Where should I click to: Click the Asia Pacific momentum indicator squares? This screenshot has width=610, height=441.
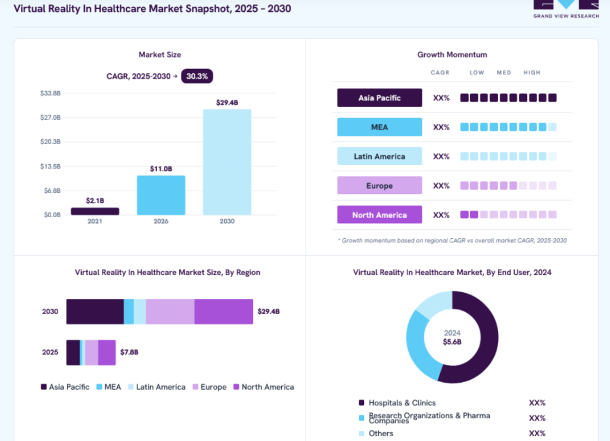(x=508, y=98)
